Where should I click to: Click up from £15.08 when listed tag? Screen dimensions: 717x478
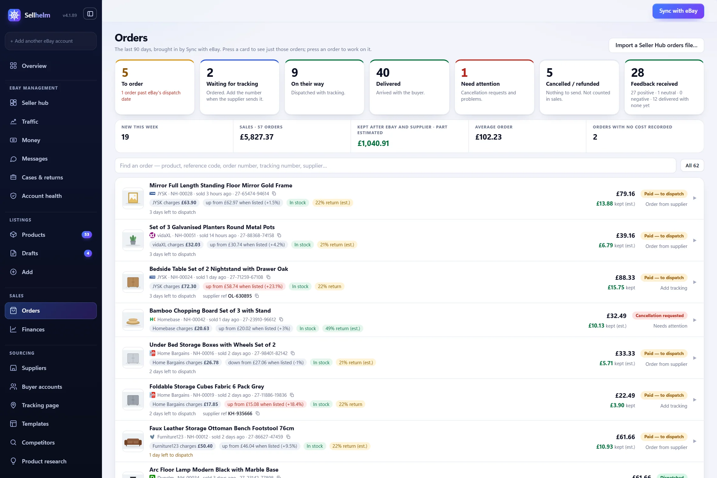pyautogui.click(x=265, y=404)
